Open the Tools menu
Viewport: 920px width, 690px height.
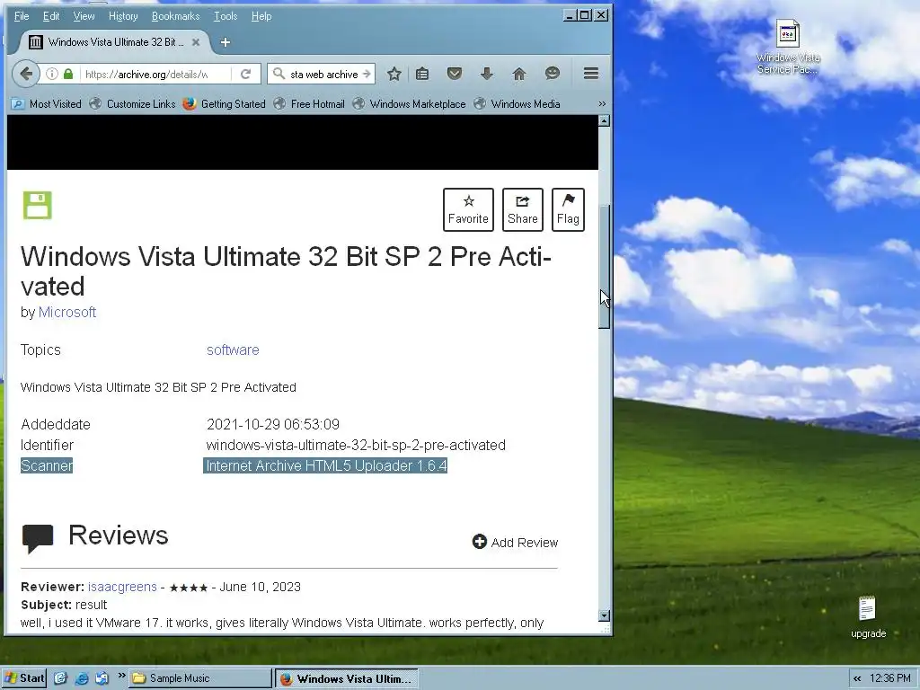tap(226, 16)
